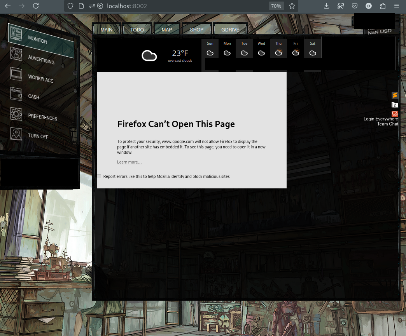Open the Firefox downloads panel
The height and width of the screenshot is (336, 406).
[327, 6]
